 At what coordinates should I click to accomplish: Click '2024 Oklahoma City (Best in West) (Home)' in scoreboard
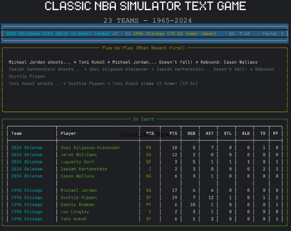58,34
